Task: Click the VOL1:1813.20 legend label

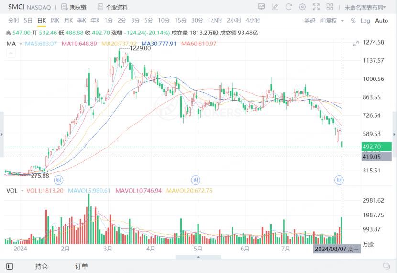Action: click(45, 191)
